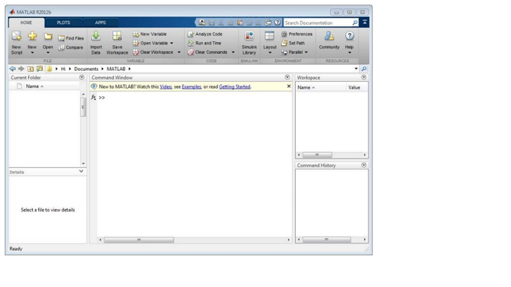
Task: Open the address bar folder history dropdown
Action: point(356,69)
